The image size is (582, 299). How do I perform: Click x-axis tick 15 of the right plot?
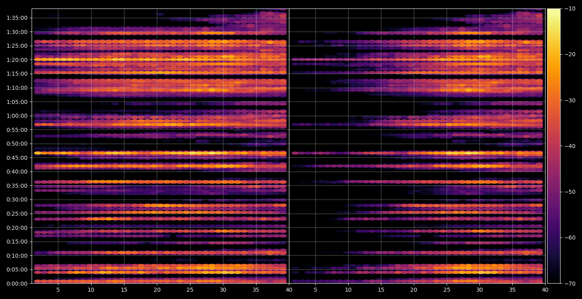tap(381, 290)
